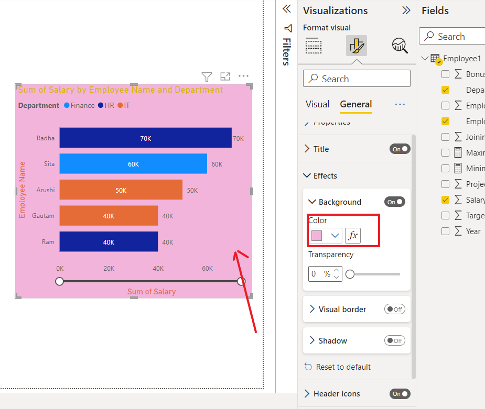Open the chart's more options ellipsis
This screenshot has width=485, height=409.
(x=243, y=76)
